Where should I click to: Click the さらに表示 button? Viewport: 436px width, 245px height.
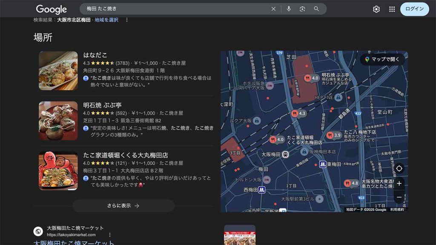pyautogui.click(x=123, y=206)
